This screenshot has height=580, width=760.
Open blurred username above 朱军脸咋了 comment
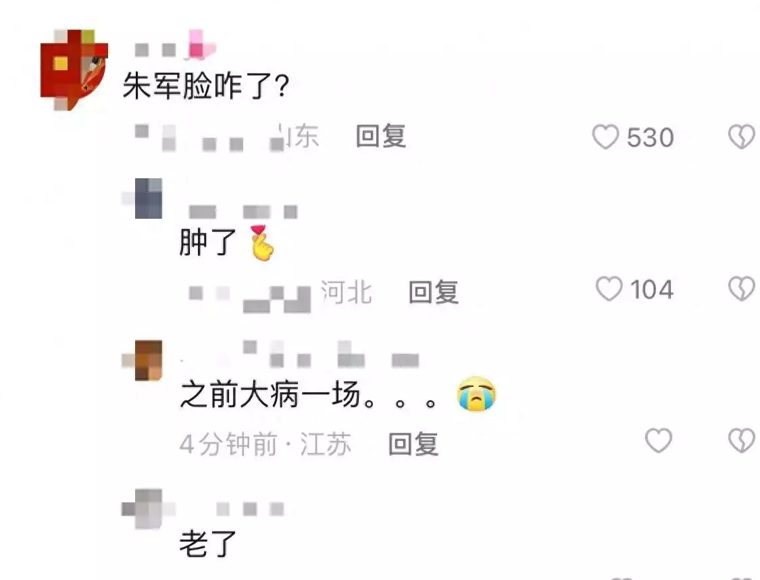[x=176, y=47]
